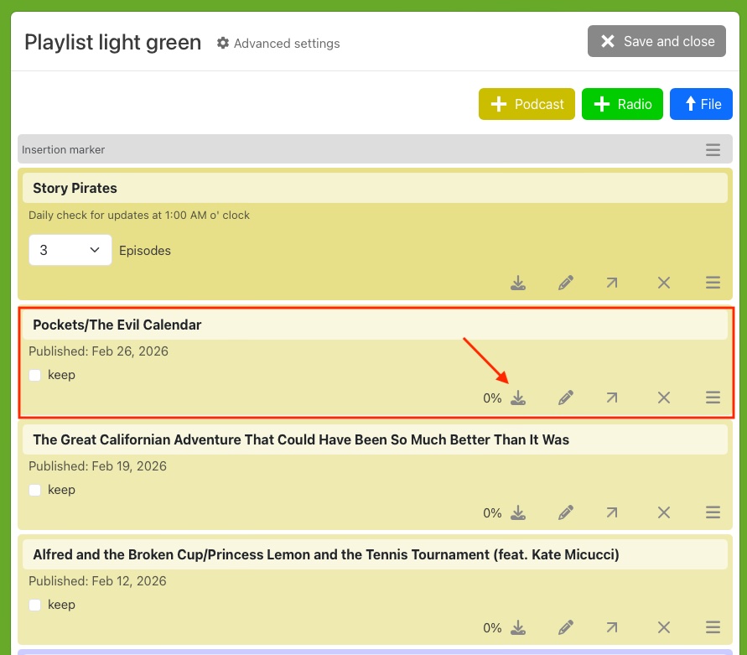The image size is (747, 655).
Task: Open Advanced settings
Action: (278, 43)
